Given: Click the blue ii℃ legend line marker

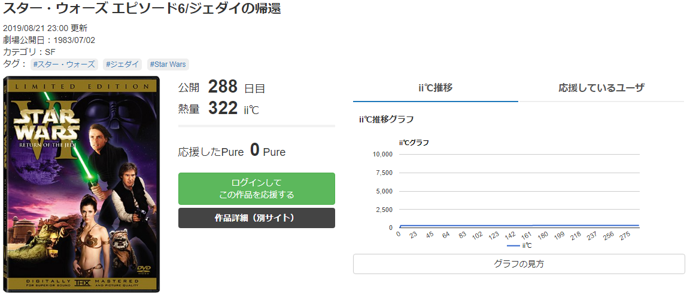Looking at the screenshot, I should click(x=513, y=245).
